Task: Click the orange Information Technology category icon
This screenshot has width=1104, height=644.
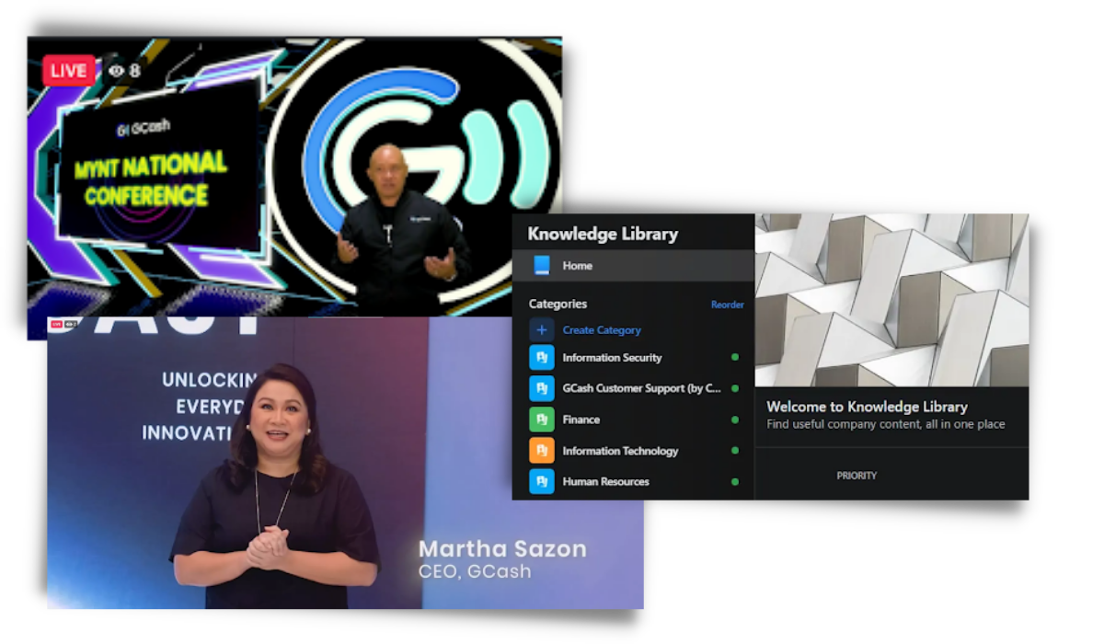Action: click(542, 451)
